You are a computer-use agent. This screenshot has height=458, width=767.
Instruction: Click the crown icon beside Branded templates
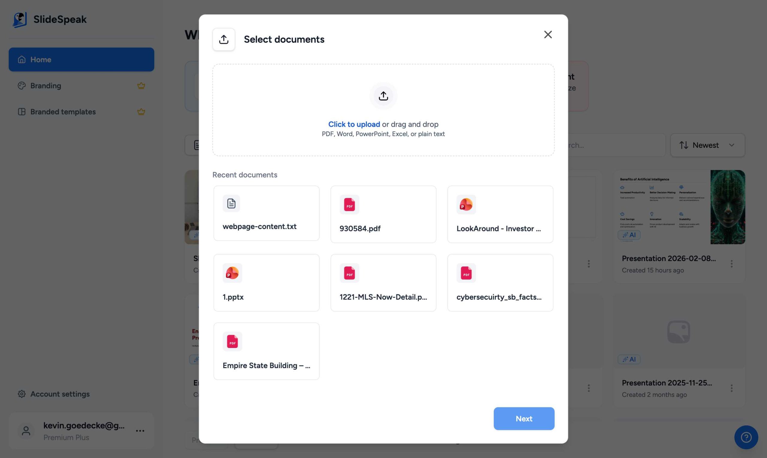141,112
